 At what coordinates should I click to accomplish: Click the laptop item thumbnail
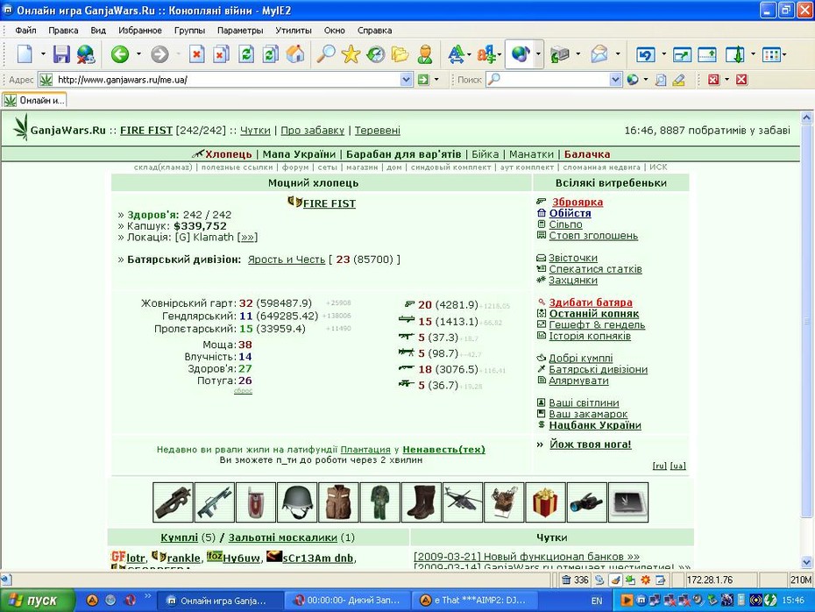[x=628, y=502]
